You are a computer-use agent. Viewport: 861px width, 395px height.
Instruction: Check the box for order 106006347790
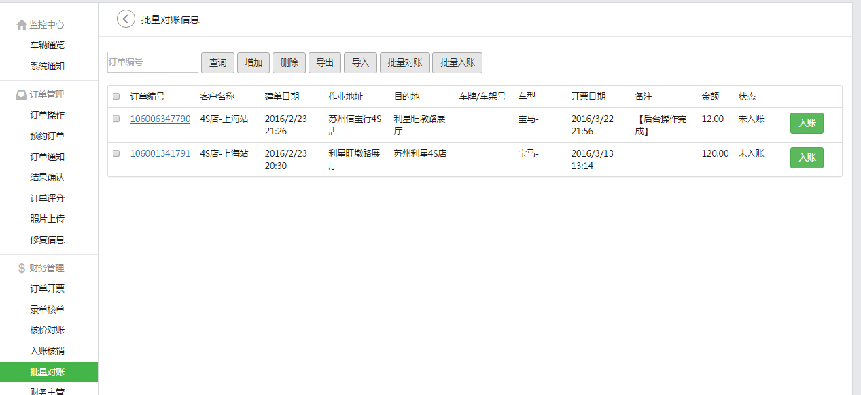pyautogui.click(x=116, y=119)
